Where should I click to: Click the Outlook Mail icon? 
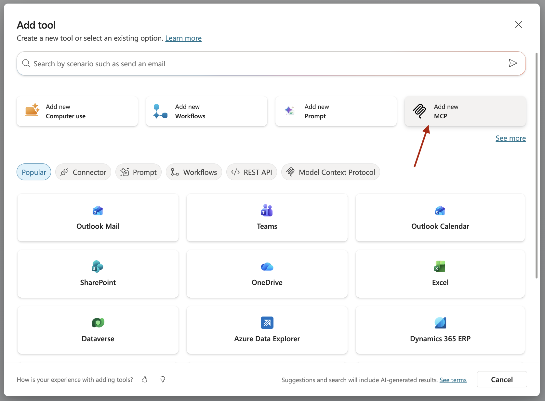point(98,211)
